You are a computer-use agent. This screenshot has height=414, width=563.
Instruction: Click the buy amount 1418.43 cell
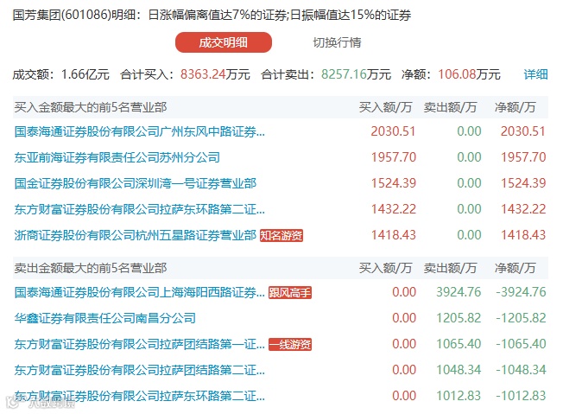point(393,235)
